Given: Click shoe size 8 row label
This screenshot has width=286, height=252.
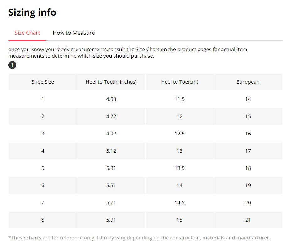Looking at the screenshot, I should [43, 220].
